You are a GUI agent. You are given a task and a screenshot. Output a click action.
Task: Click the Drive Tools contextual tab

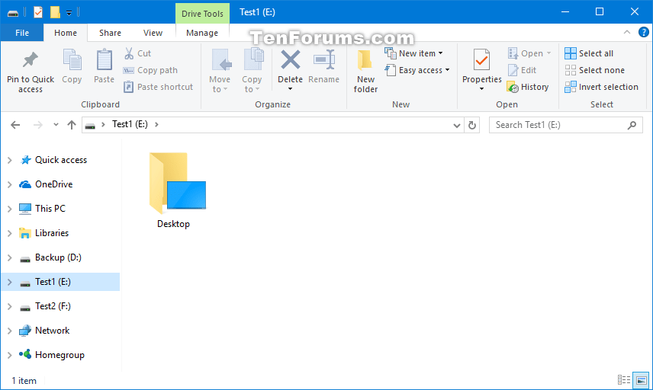[x=202, y=13]
